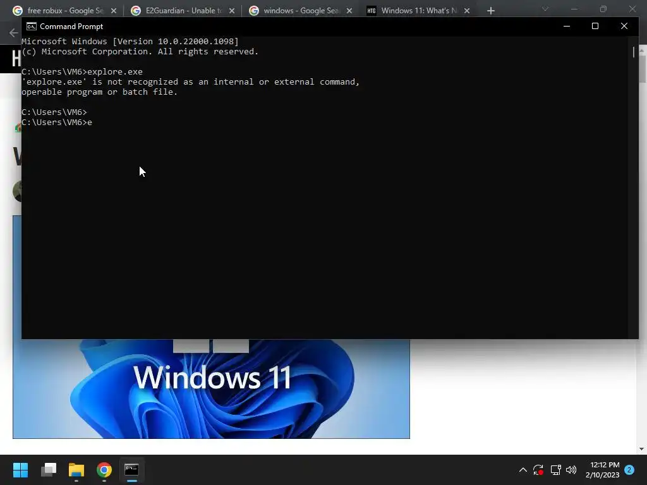Click Chrome page scrollbar down arrow

tap(642, 449)
